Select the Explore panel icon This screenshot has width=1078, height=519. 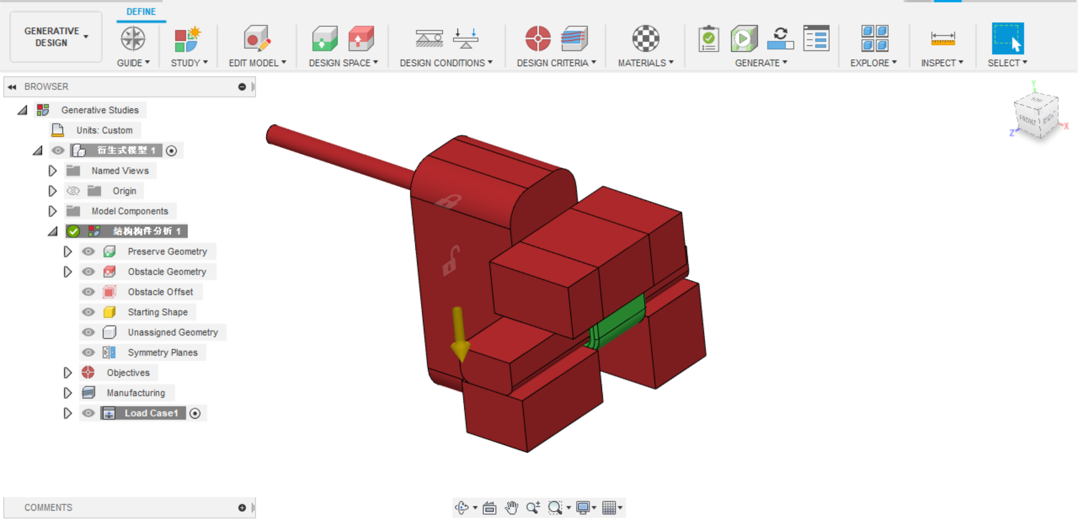pyautogui.click(x=874, y=38)
